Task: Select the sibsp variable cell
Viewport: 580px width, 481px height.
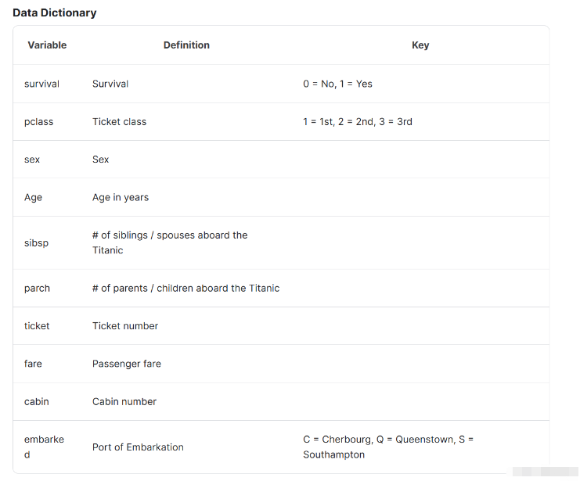Action: 36,243
